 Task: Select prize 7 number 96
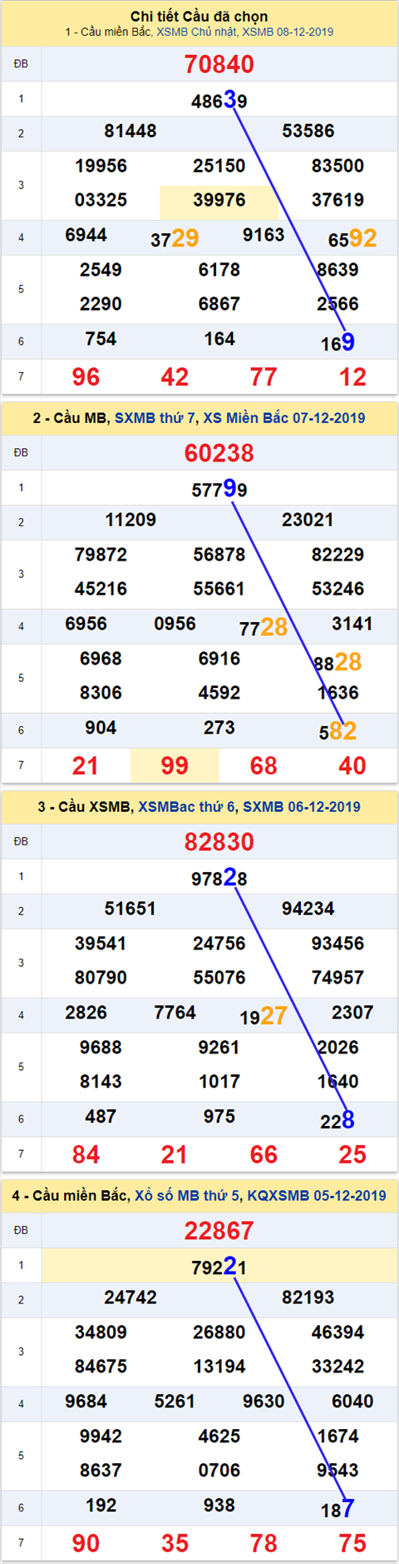pyautogui.click(x=86, y=377)
